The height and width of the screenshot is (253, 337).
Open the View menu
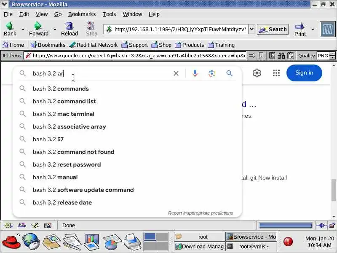pyautogui.click(x=42, y=14)
